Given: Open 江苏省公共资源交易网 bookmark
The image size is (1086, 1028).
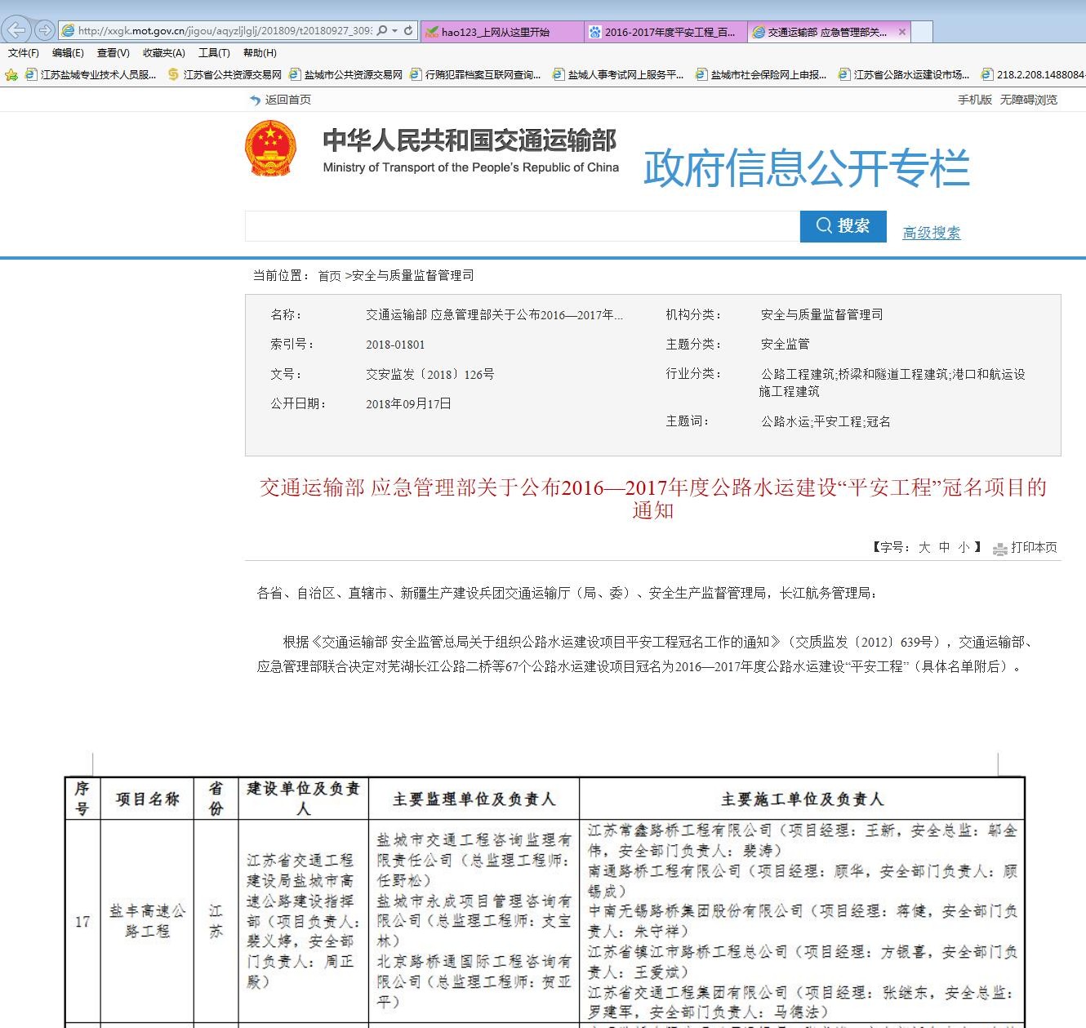Looking at the screenshot, I should (232, 75).
